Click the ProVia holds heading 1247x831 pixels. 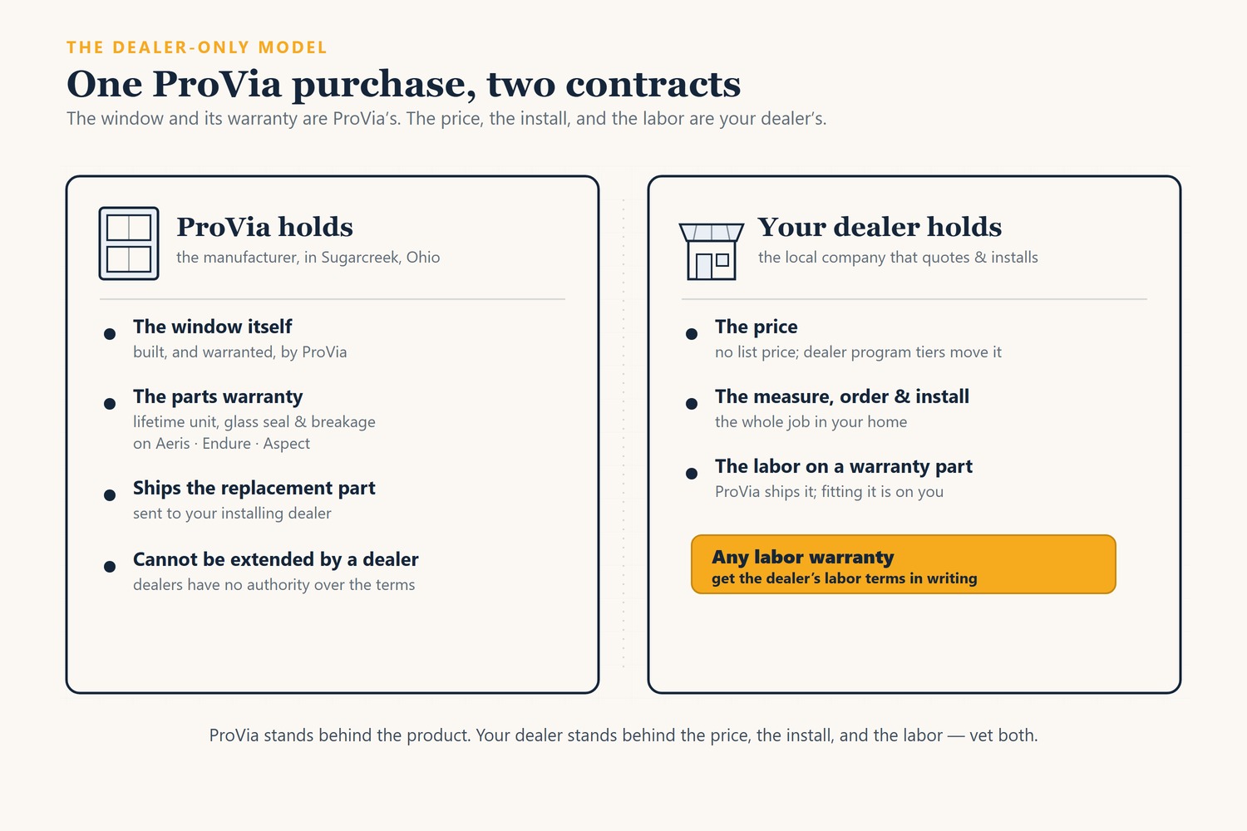(x=264, y=227)
